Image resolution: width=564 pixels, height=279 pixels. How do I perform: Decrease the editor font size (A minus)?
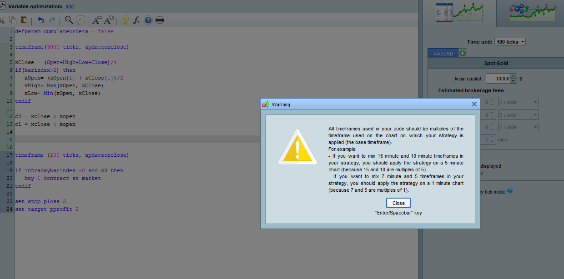97,20
